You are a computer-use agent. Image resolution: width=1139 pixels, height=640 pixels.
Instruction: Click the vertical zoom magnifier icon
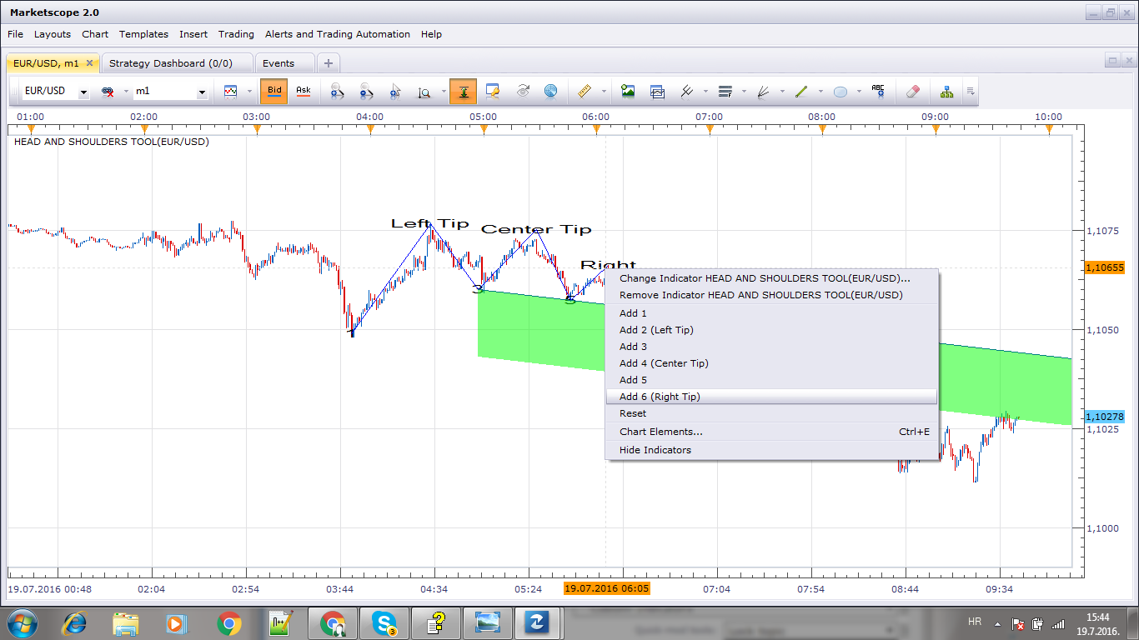pyautogui.click(x=424, y=92)
